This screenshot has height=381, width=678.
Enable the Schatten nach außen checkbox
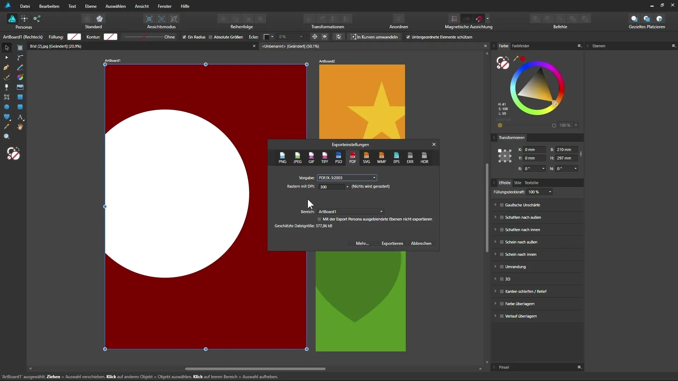click(501, 217)
